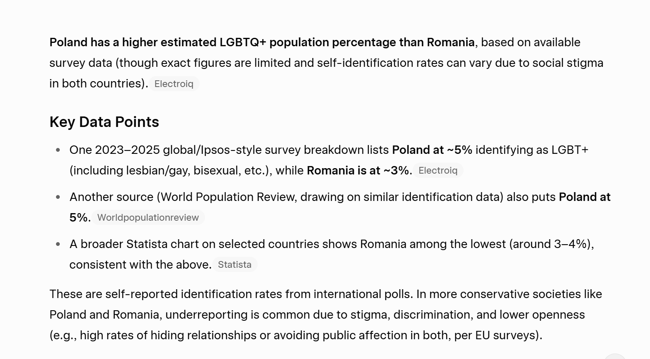Open the Electroiq citation after the intro paragraph
The width and height of the screenshot is (650, 359).
click(174, 84)
